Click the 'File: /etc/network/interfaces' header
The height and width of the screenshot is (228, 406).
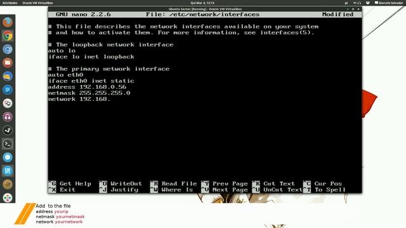coord(203,15)
